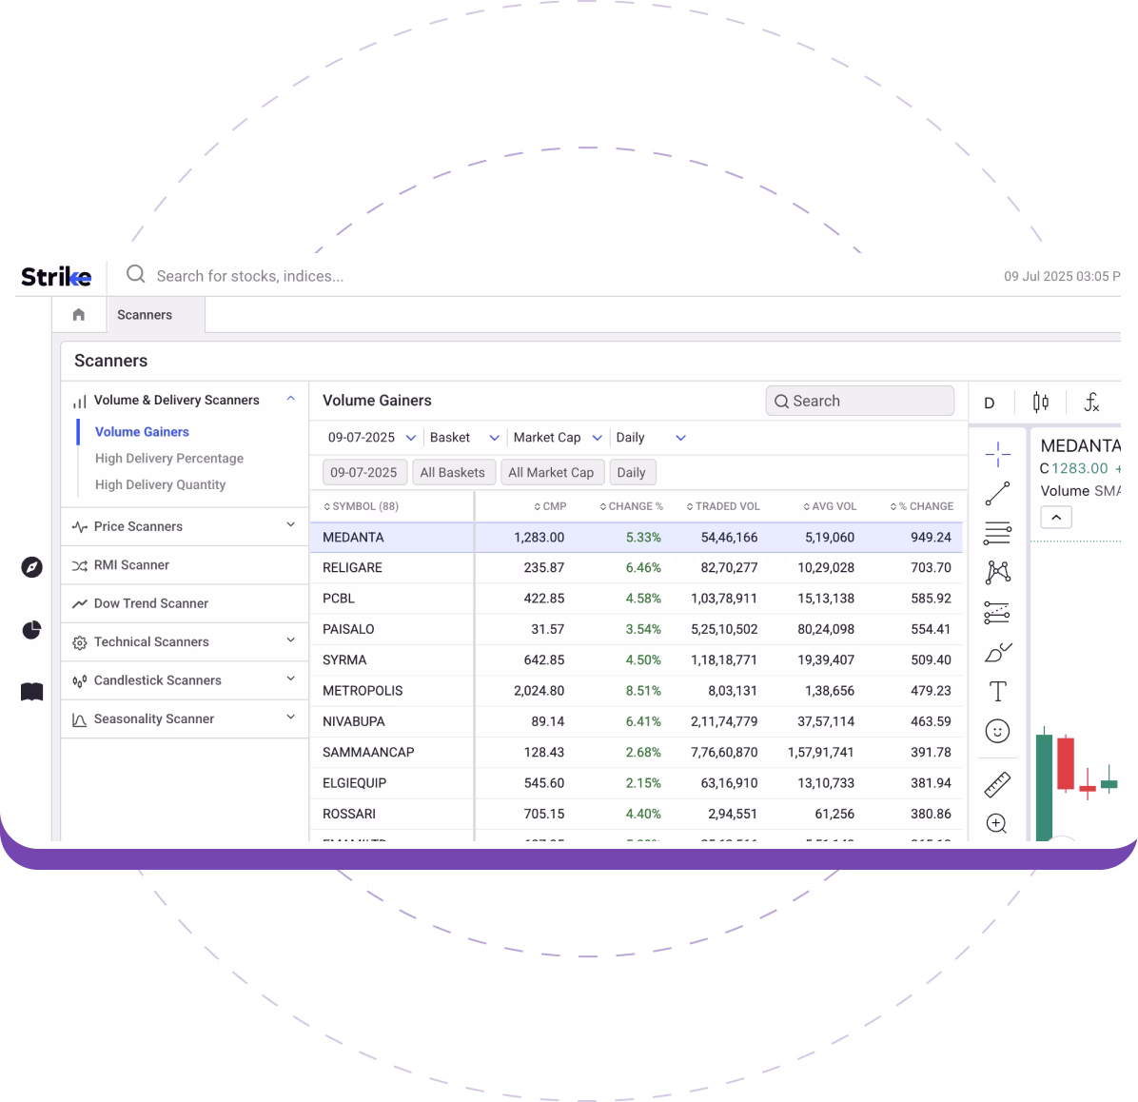Click the All Baskets filter chip
The width and height of the screenshot is (1138, 1102).
pos(452,473)
